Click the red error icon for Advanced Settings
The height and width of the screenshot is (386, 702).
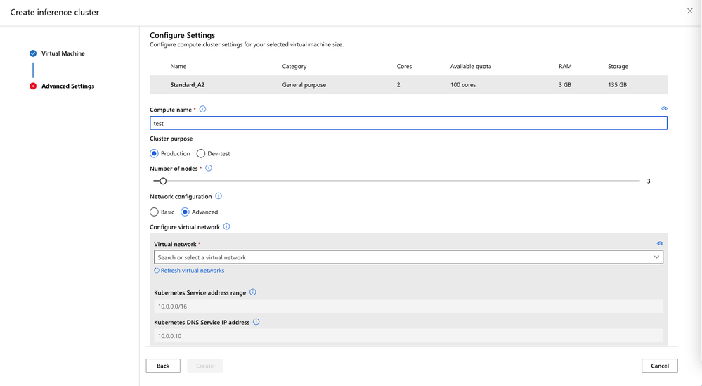coord(33,86)
